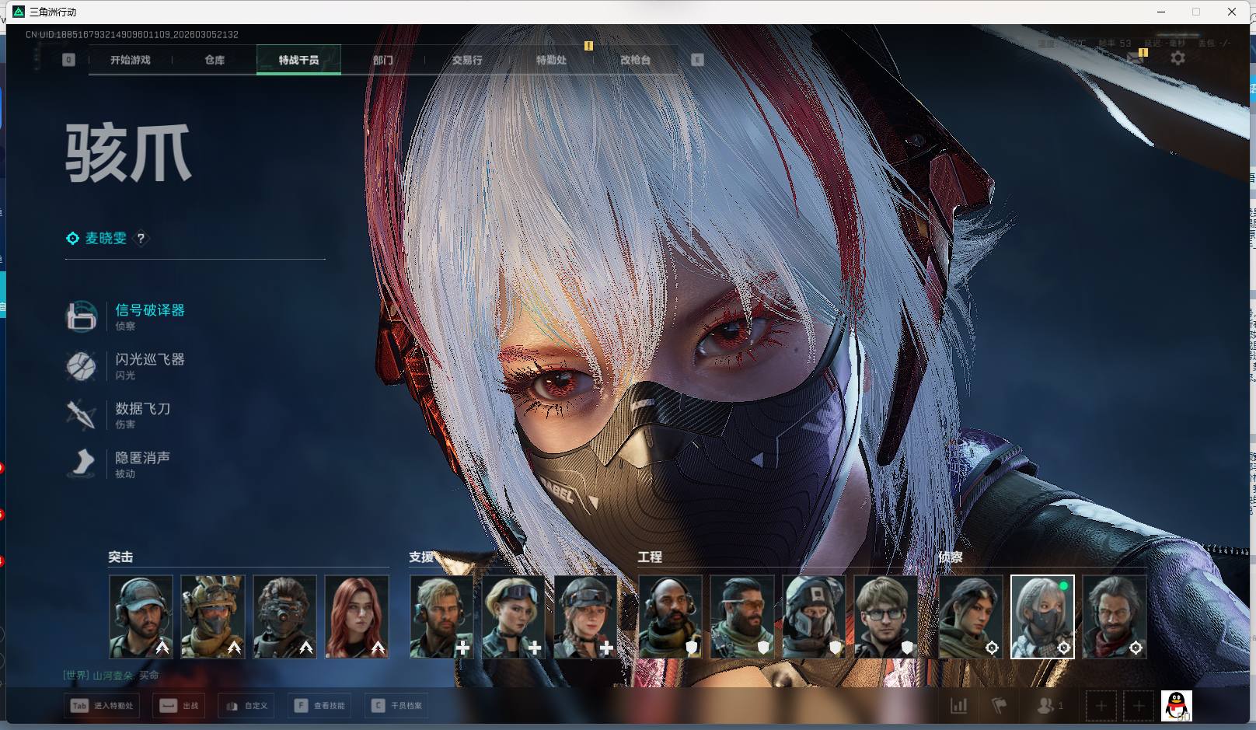Select the 信号破译器 skill icon
The width and height of the screenshot is (1256, 730).
pos(82,316)
